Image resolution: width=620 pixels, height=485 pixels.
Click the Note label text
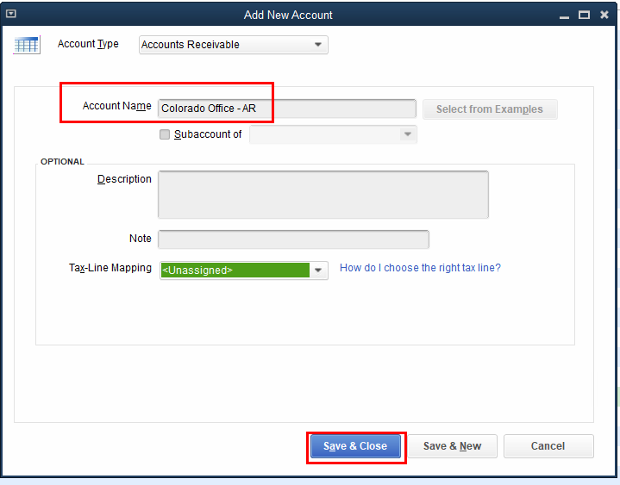click(141, 239)
